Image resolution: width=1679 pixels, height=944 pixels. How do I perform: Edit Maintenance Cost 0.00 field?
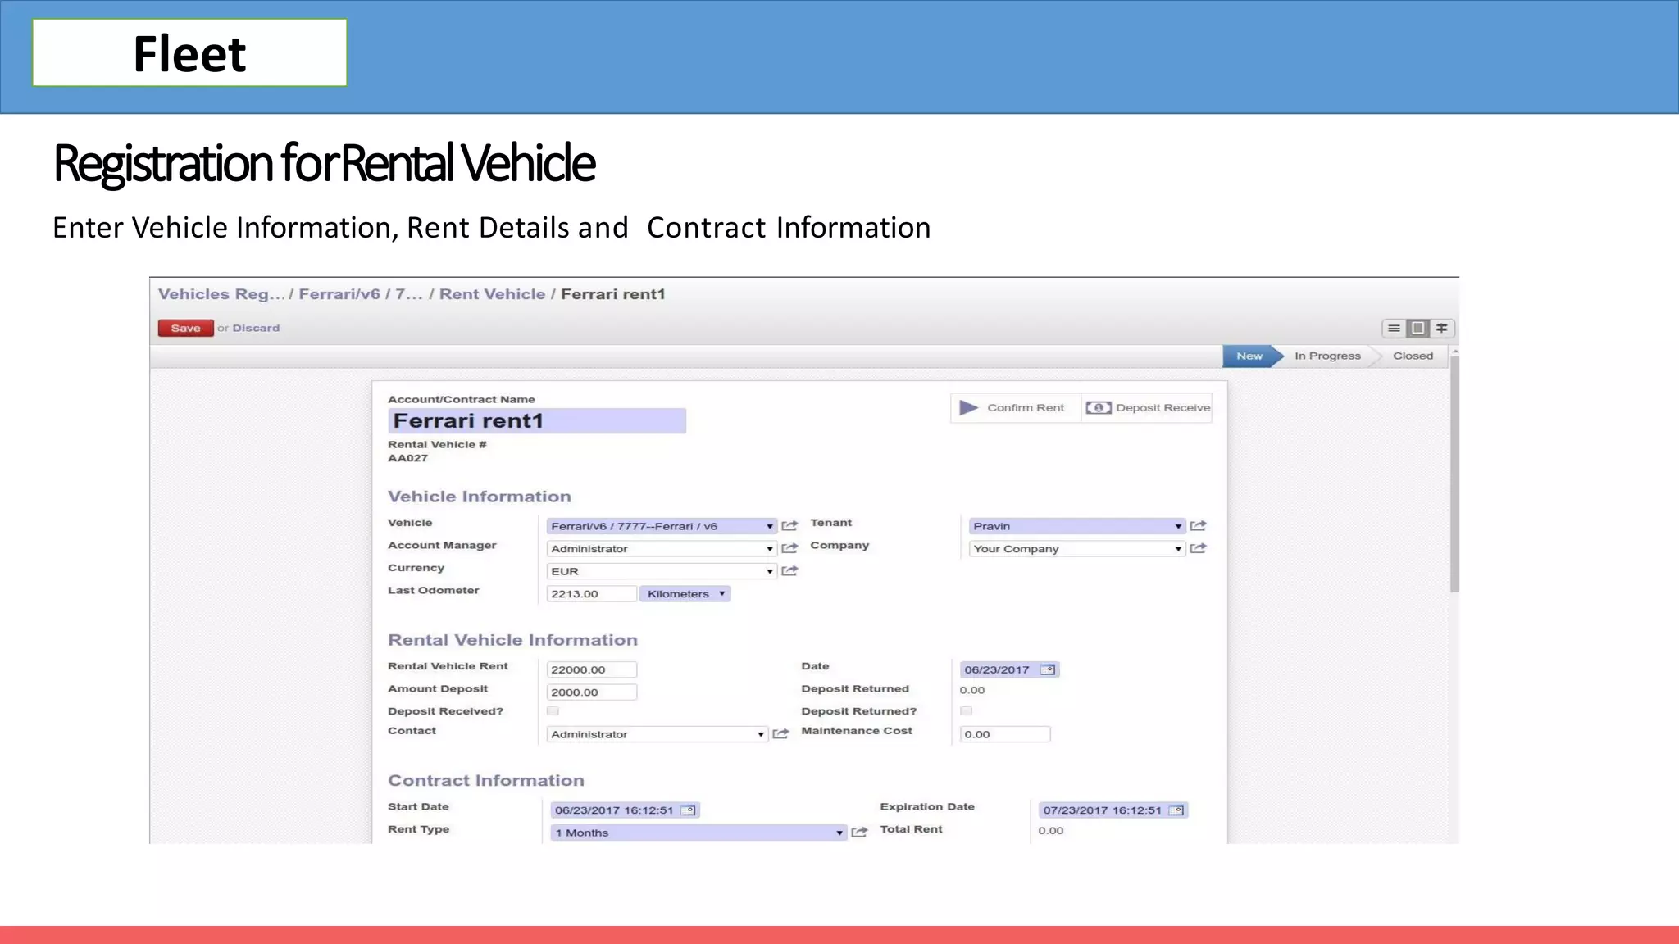tap(1004, 734)
